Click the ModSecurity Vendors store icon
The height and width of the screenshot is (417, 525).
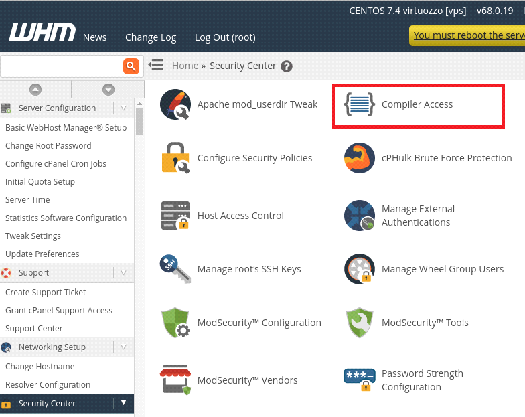click(175, 380)
